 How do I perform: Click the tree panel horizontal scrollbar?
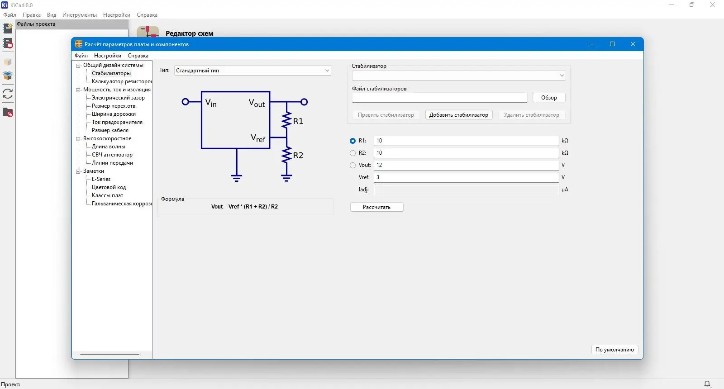[110, 355]
